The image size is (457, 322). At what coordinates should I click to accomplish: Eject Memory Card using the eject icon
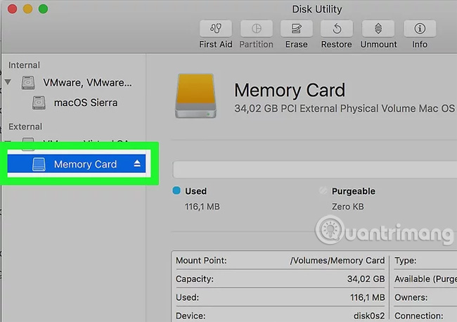click(x=137, y=164)
